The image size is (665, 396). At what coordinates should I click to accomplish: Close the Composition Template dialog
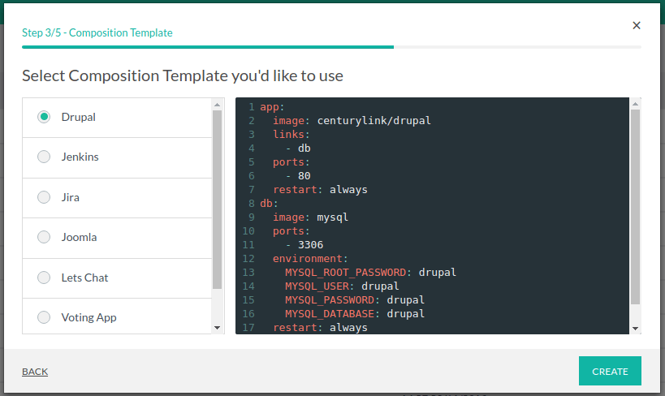pyautogui.click(x=637, y=25)
